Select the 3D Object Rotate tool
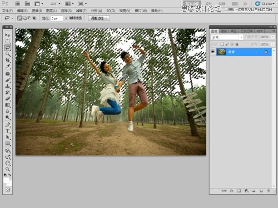278x208 pixels. coord(7,151)
